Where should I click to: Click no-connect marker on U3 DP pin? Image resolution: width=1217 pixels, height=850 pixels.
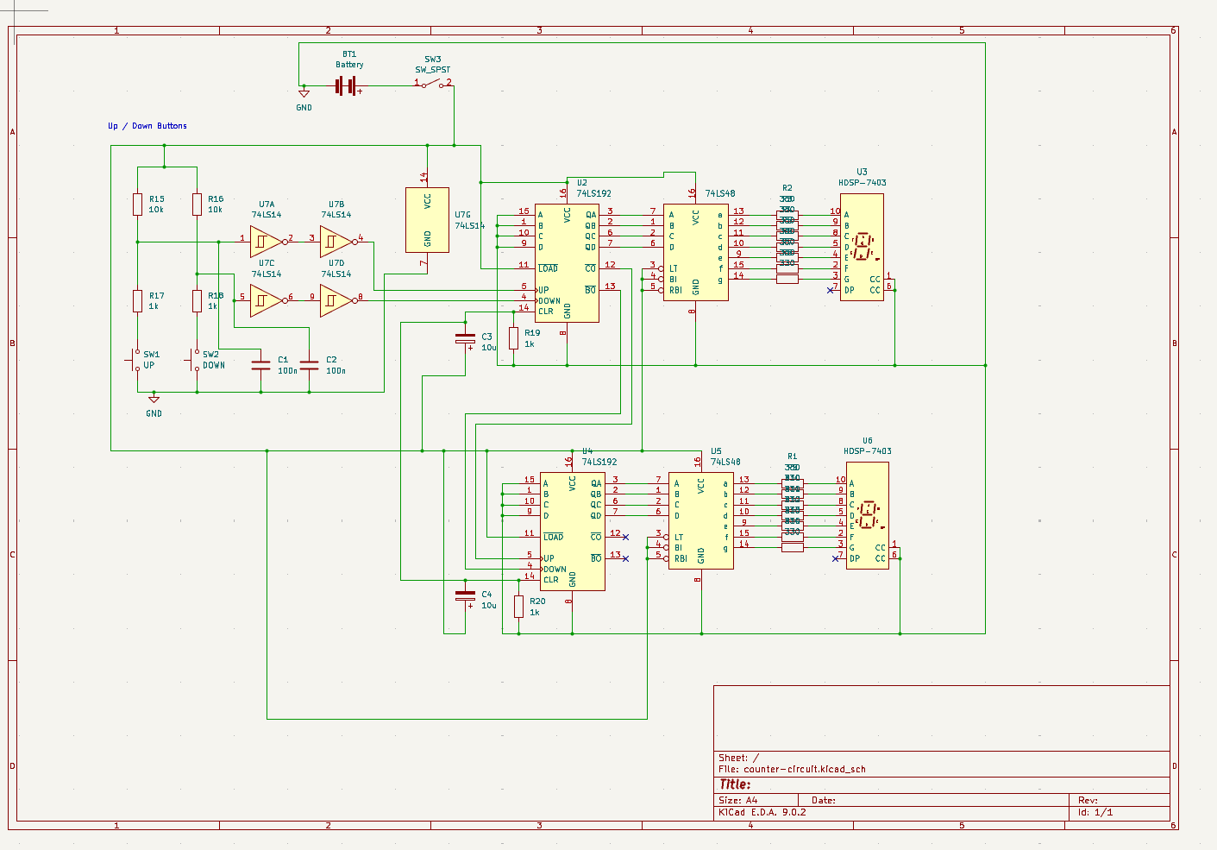830,290
